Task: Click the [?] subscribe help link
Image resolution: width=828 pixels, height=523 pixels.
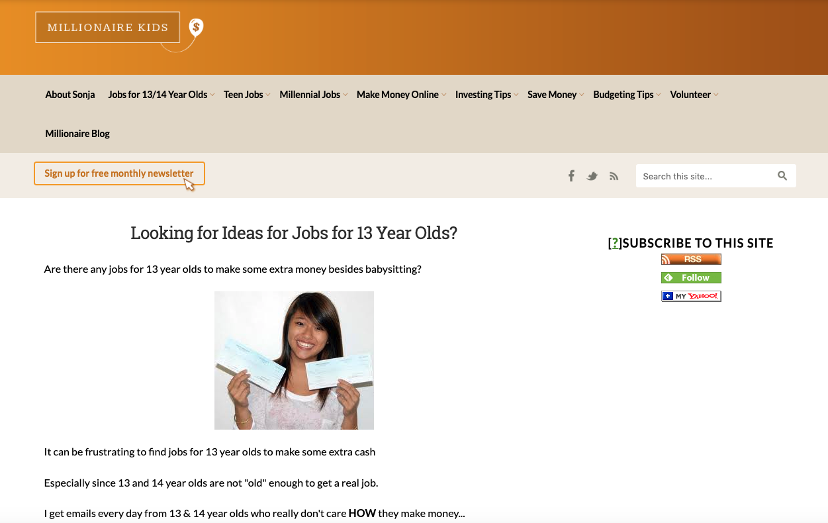Action: click(x=615, y=243)
